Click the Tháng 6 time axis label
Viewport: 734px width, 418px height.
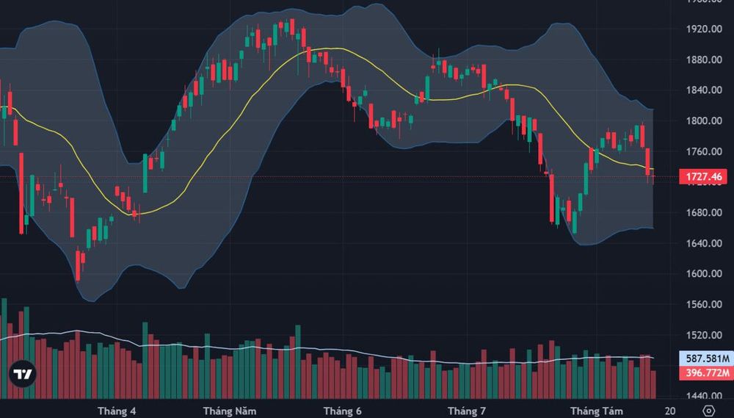342,411
